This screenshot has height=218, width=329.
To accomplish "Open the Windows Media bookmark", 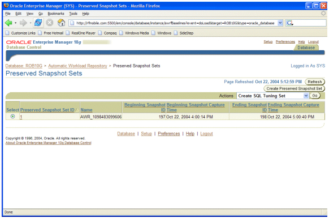I will tap(134, 33).
